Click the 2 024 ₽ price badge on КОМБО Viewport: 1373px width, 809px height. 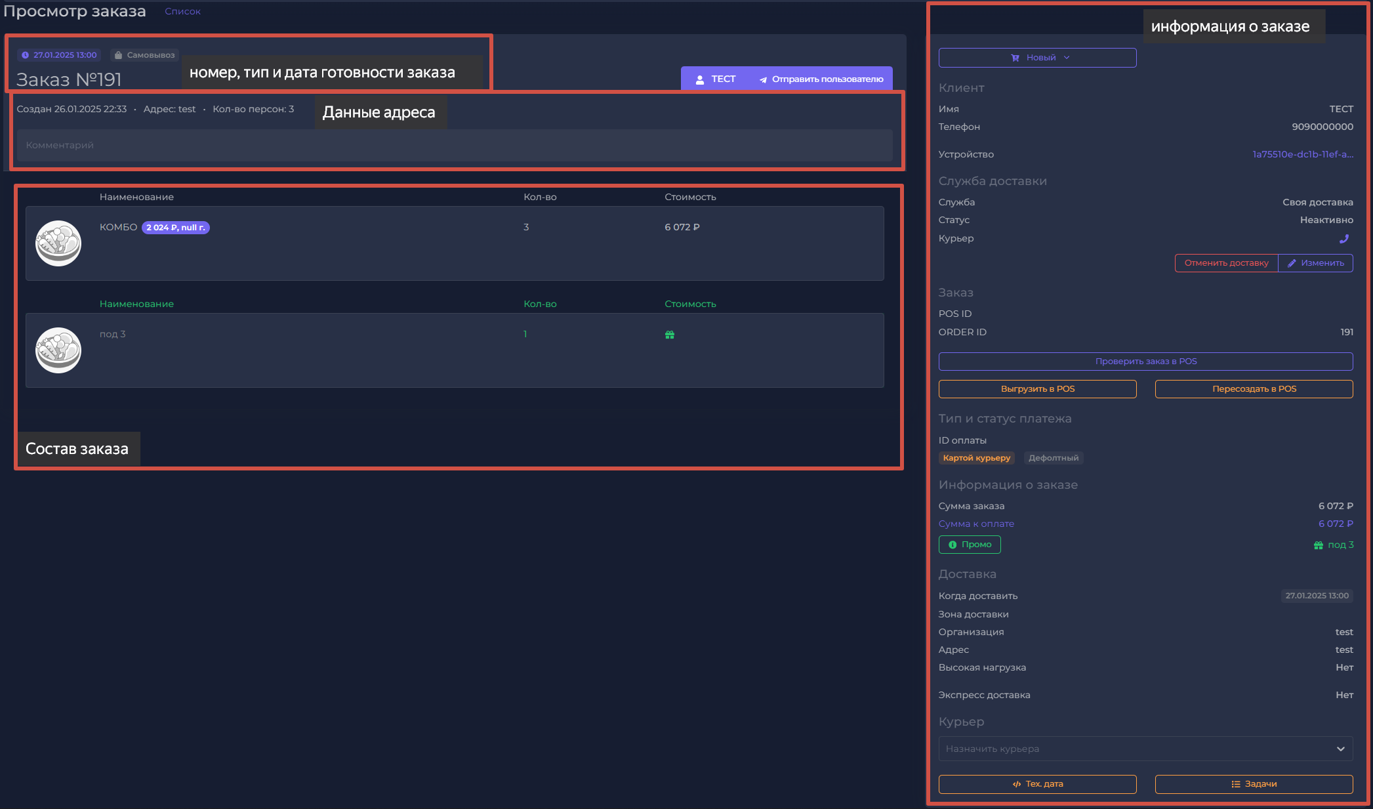tap(175, 228)
